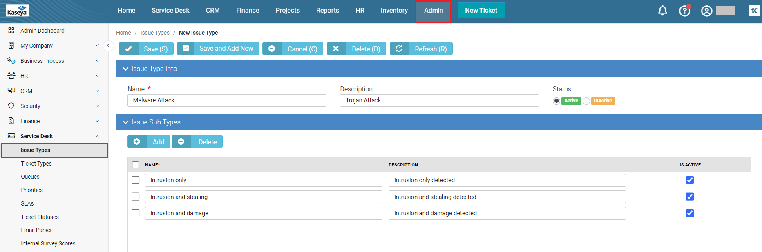Viewport: 762px width, 252px height.
Task: Toggle the select-all checkbox in table header
Action: 136,165
